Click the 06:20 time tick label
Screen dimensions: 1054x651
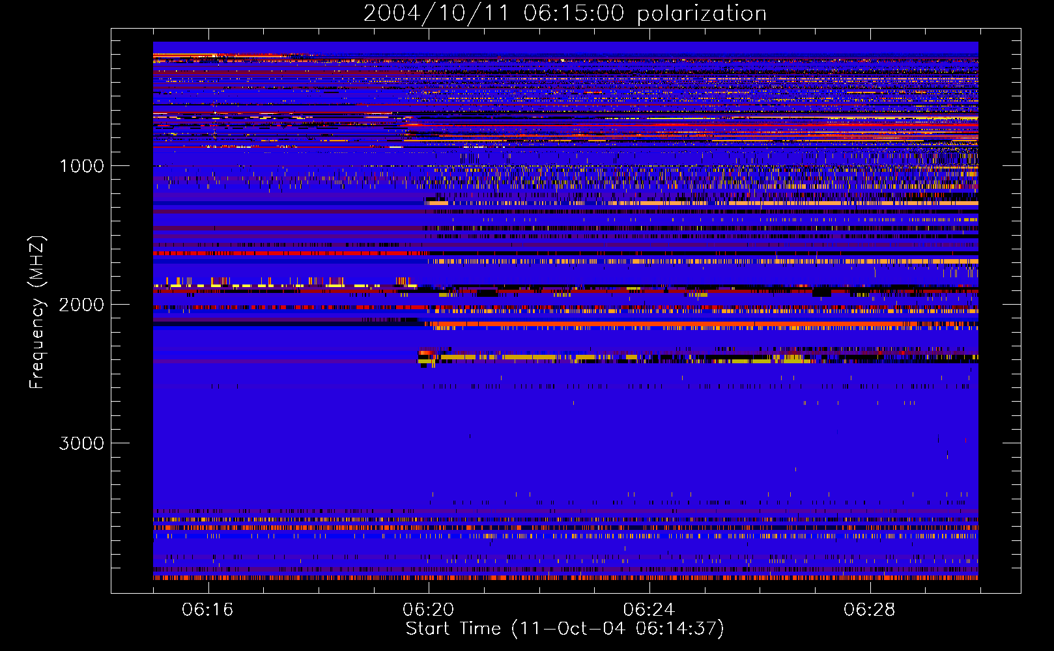[x=428, y=610]
